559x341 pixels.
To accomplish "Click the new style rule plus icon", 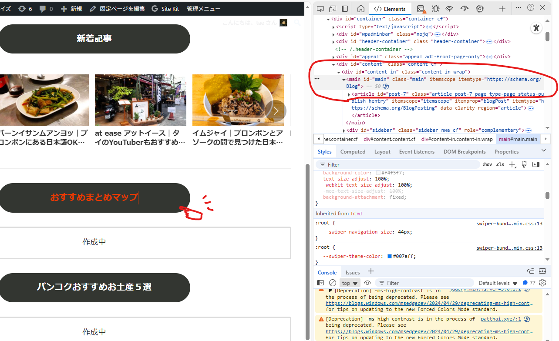I will pyautogui.click(x=512, y=164).
